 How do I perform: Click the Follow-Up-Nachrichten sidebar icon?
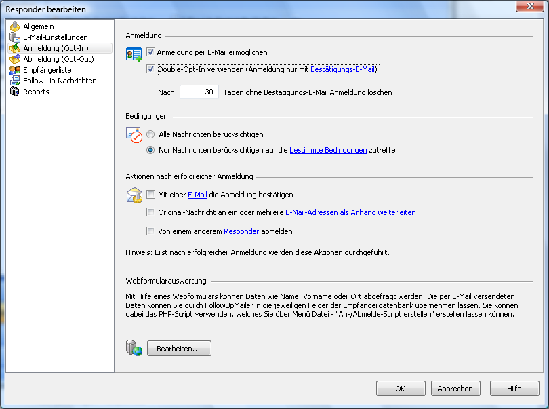coord(15,81)
